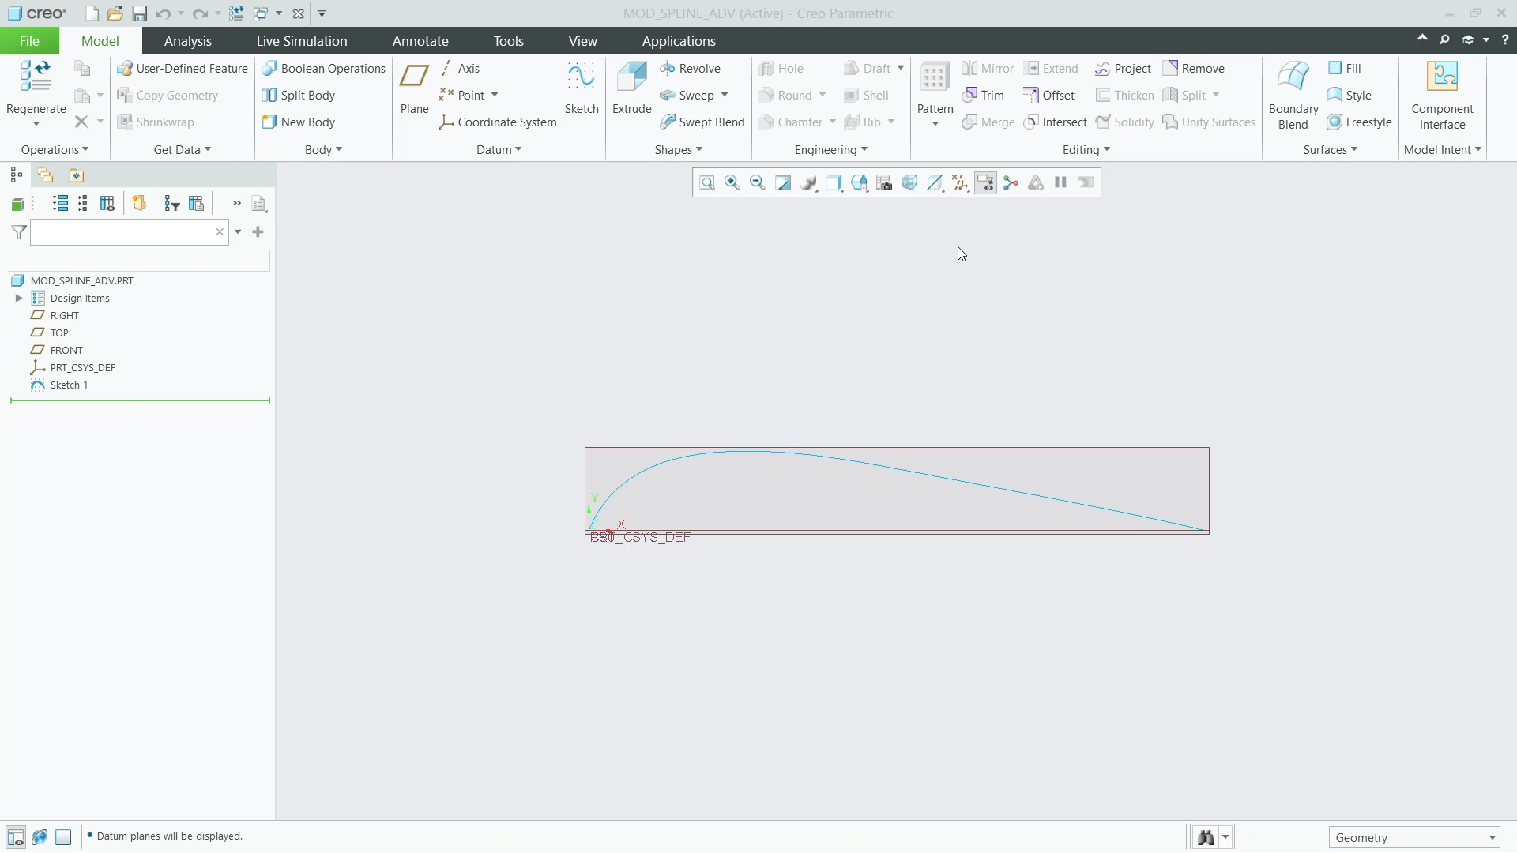Click Refit in graphics toolbar
1517x853 pixels.
[707, 183]
